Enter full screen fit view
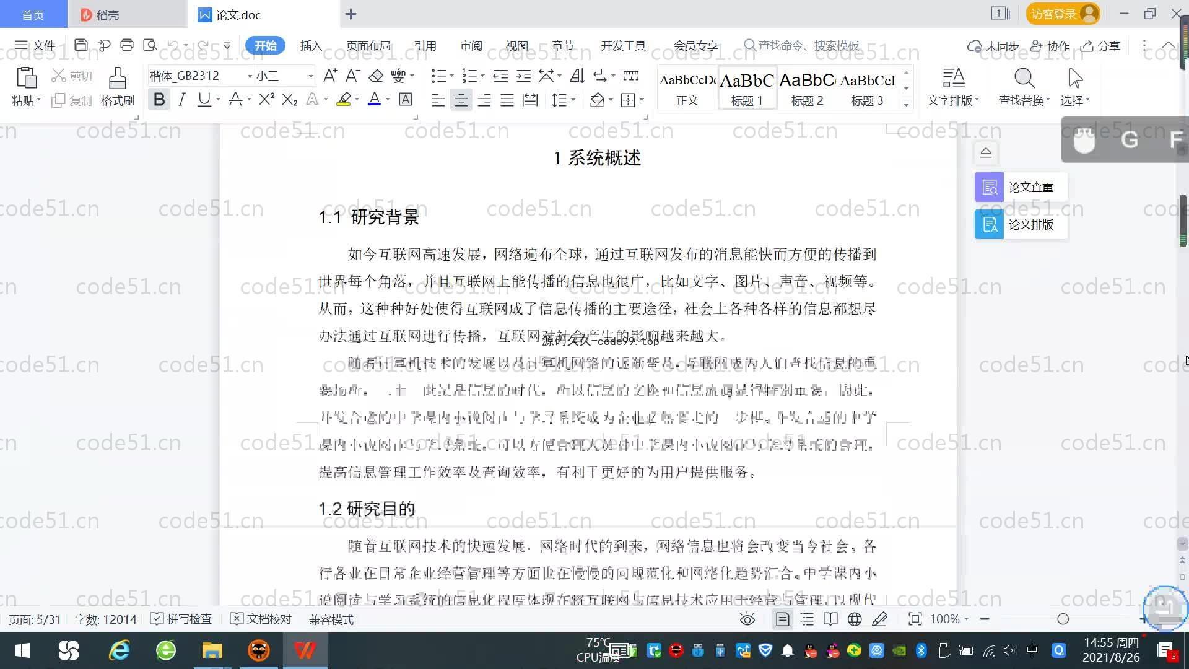The image size is (1189, 669). pos(915,619)
